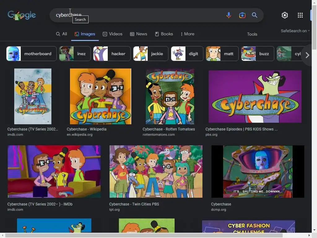
Task: Open the Tools filter options
Action: 252,34
